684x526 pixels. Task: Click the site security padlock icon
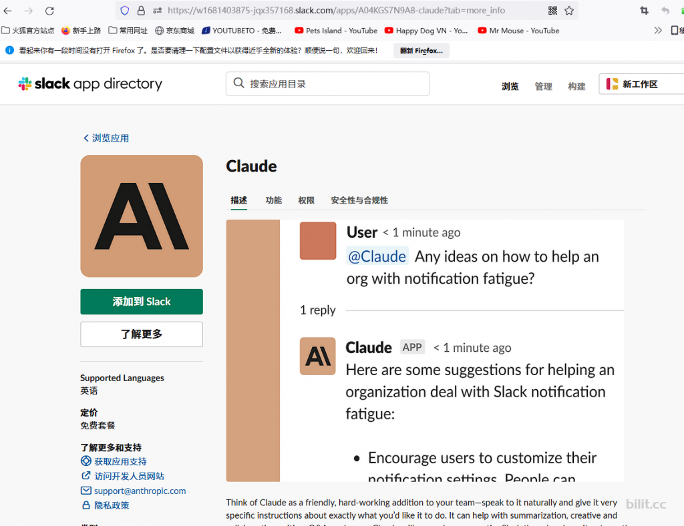pos(141,11)
